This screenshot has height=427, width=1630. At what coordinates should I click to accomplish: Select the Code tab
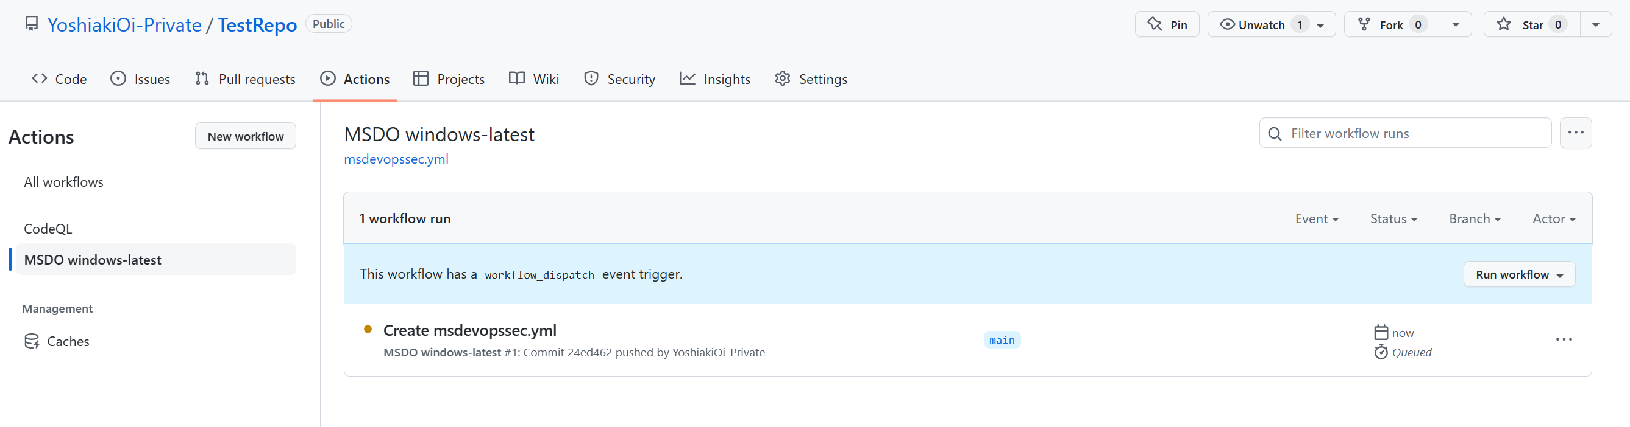tap(59, 78)
